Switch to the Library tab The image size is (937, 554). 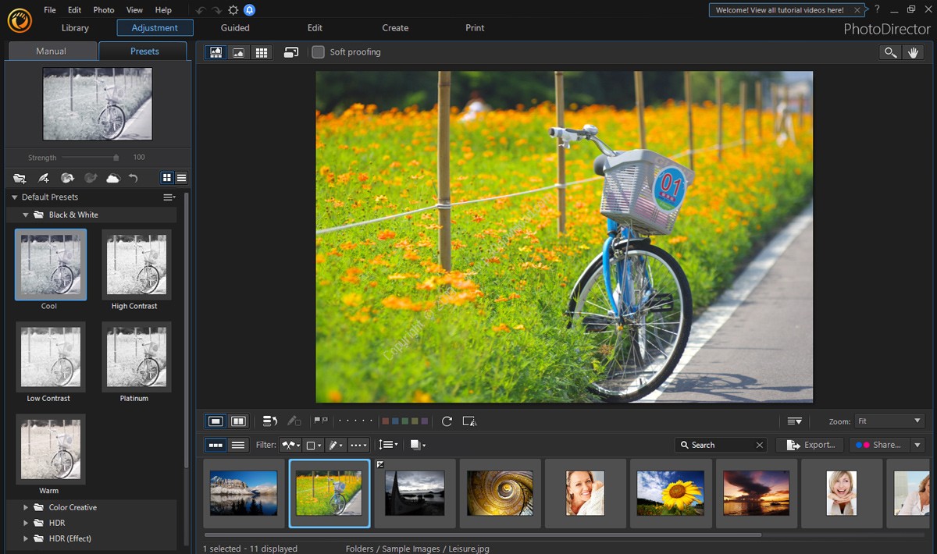pyautogui.click(x=75, y=27)
